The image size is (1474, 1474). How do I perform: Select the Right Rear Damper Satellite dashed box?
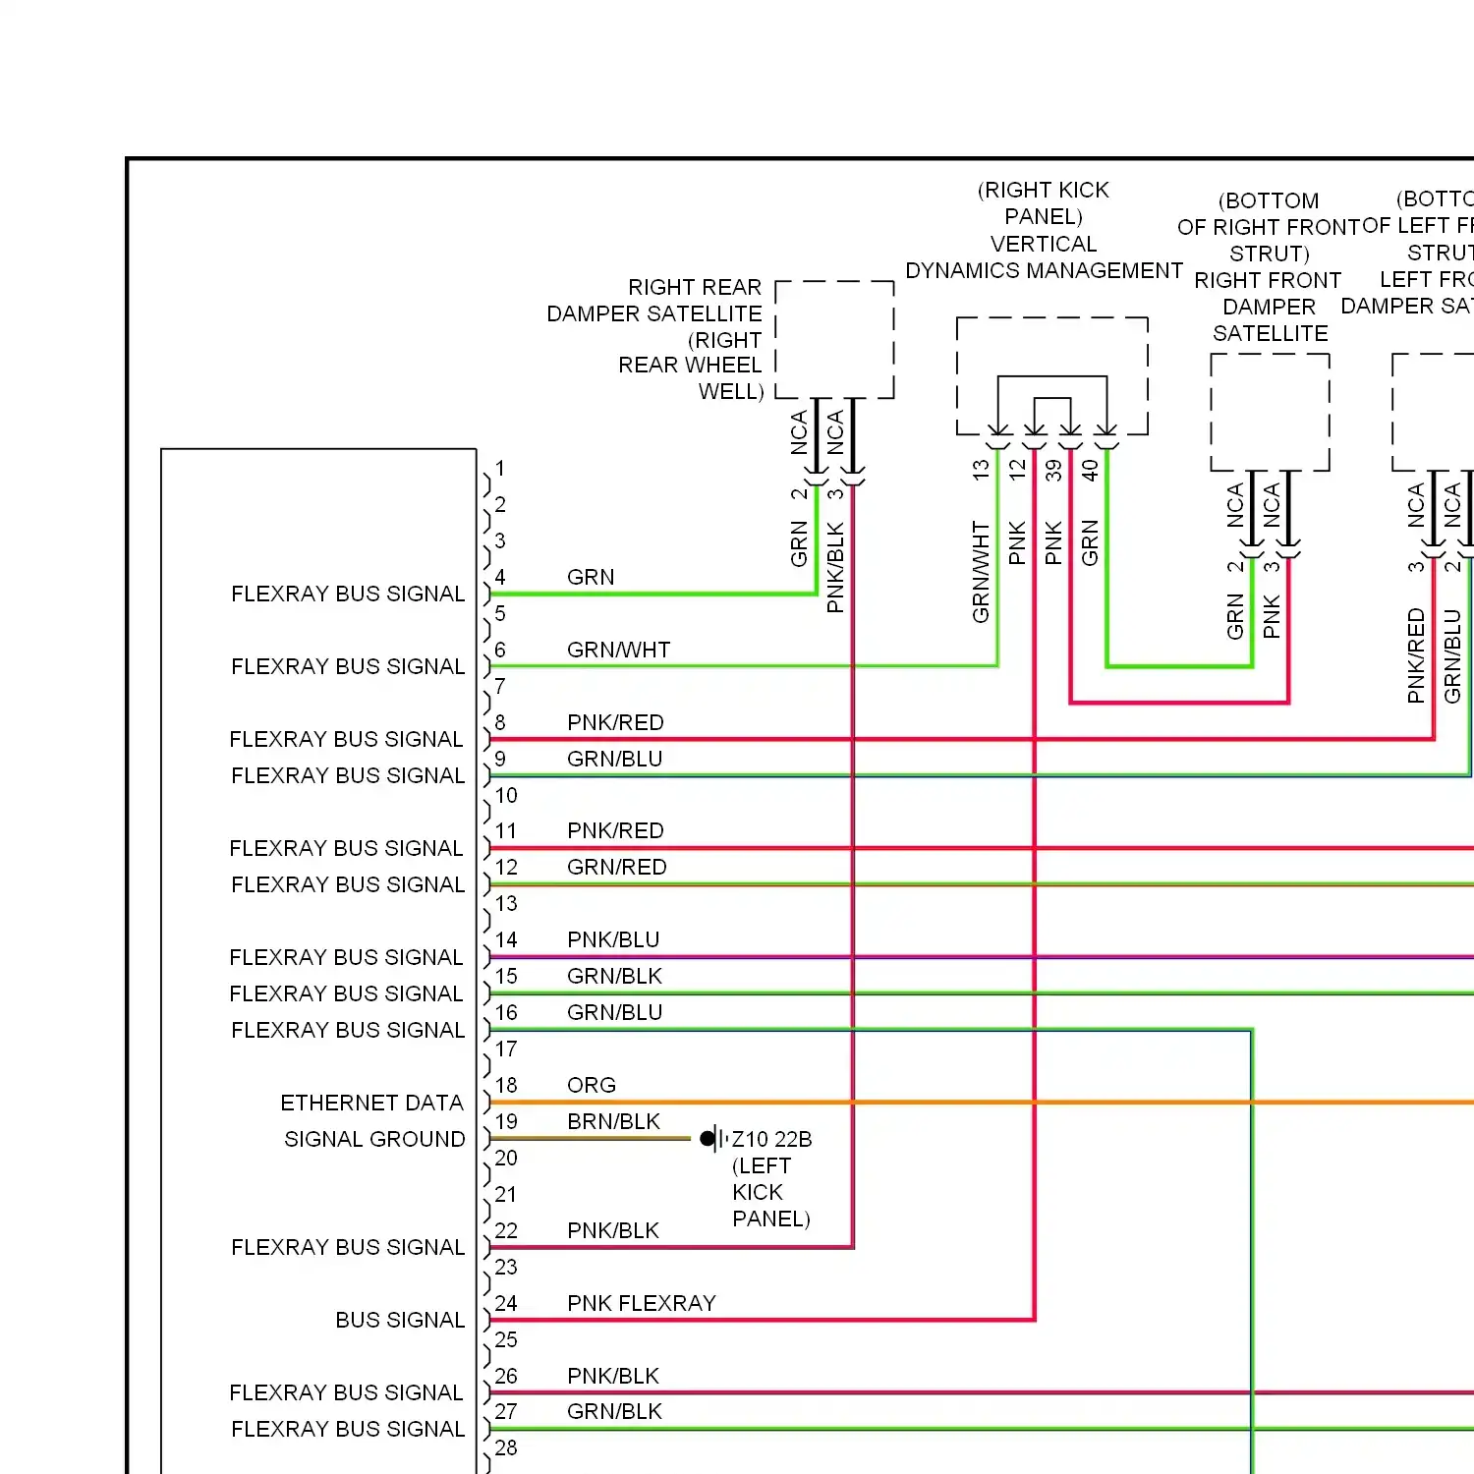[x=835, y=340]
